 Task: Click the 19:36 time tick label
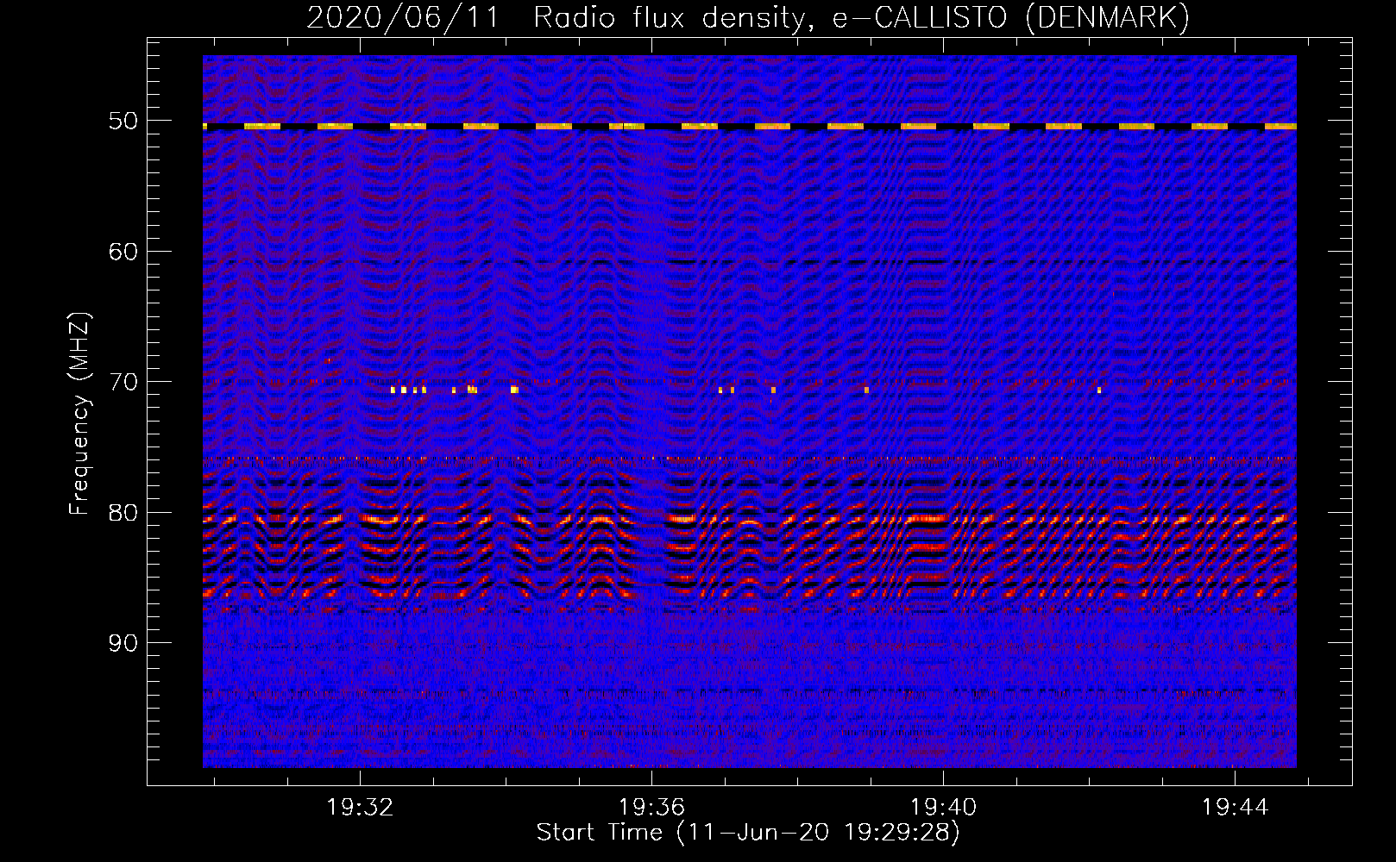coord(651,808)
